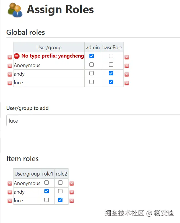
Task: Remove andy from Global roles via right X
Action: (x=127, y=75)
